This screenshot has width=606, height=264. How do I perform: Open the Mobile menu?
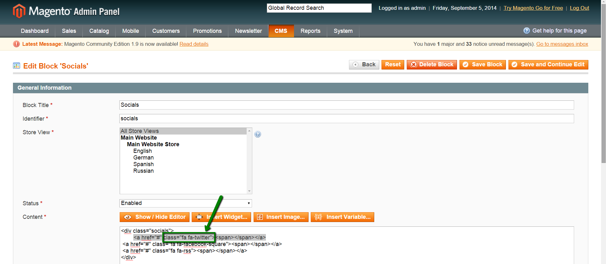(x=130, y=31)
